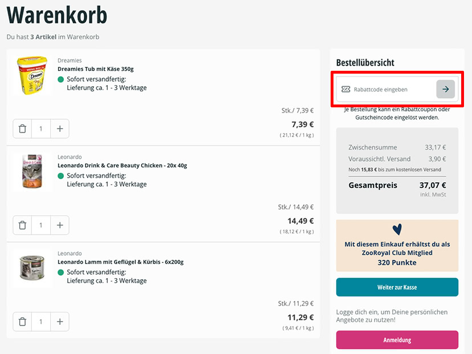Screen dimensions: 472x354
Task: Open Leonardo Drink & Care Beauty Chicken link
Action: [x=122, y=165]
